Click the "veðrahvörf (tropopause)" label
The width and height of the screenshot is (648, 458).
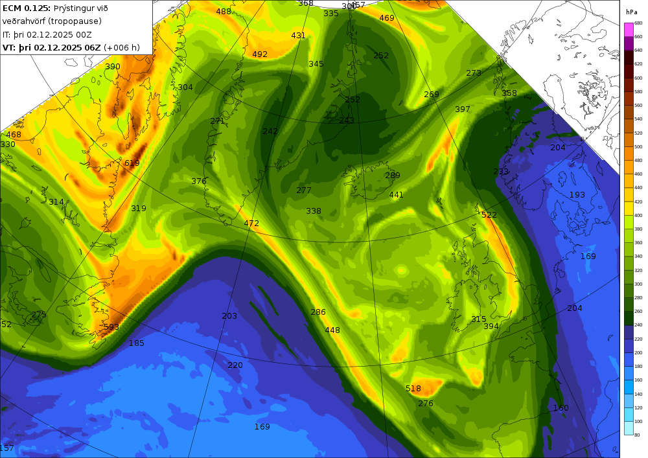tap(52, 21)
